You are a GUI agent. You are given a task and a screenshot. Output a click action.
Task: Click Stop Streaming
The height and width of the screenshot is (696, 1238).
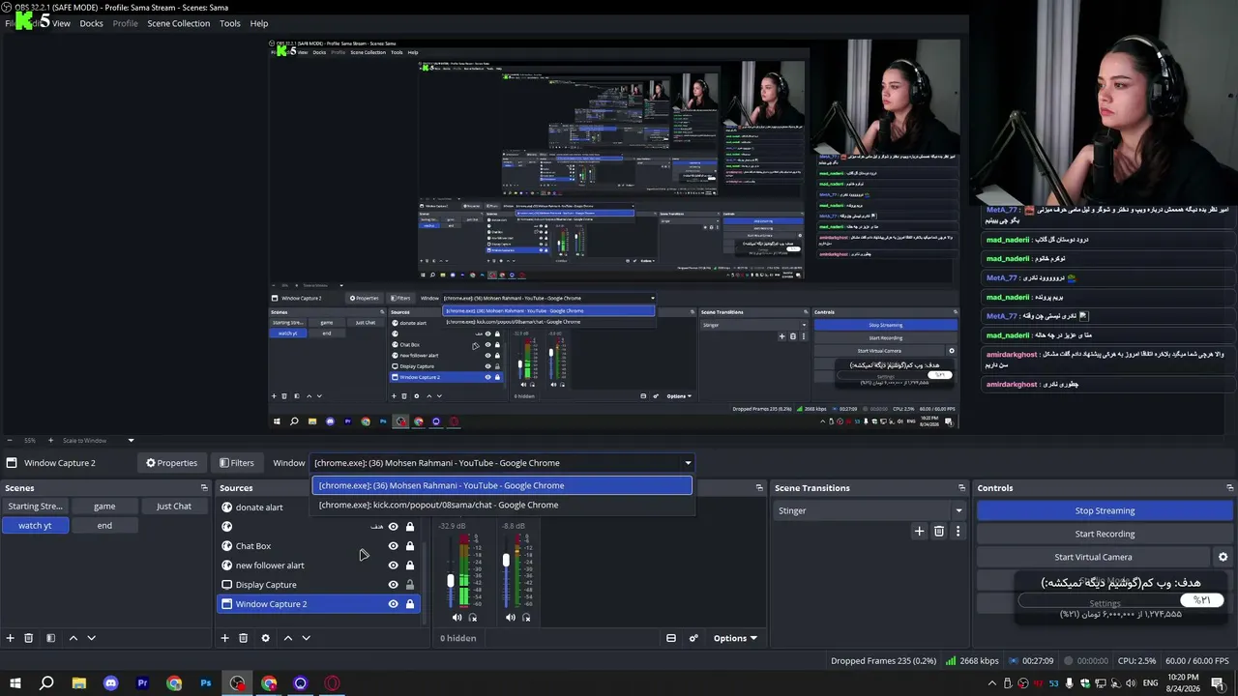pyautogui.click(x=1105, y=510)
